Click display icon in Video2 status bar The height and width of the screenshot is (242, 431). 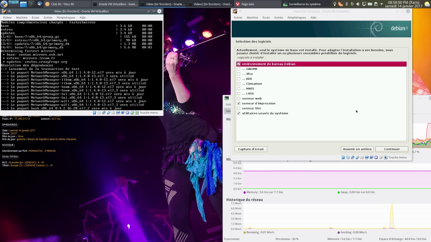(x=367, y=157)
